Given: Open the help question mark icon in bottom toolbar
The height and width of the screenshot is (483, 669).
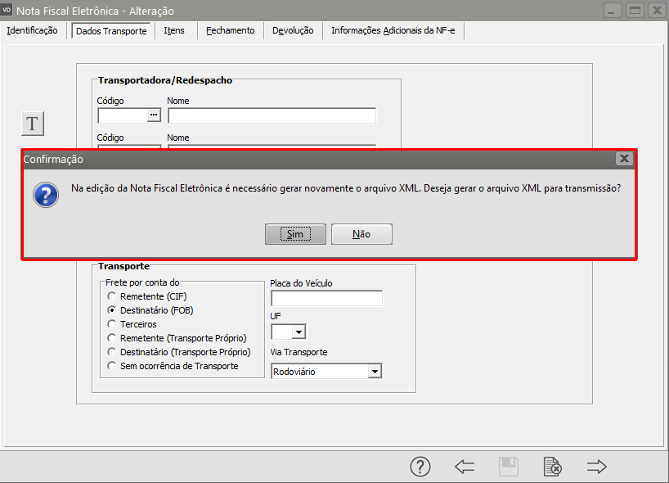Looking at the screenshot, I should 420,467.
